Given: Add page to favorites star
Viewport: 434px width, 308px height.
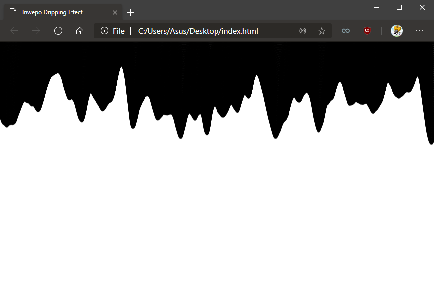Looking at the screenshot, I should coord(321,31).
